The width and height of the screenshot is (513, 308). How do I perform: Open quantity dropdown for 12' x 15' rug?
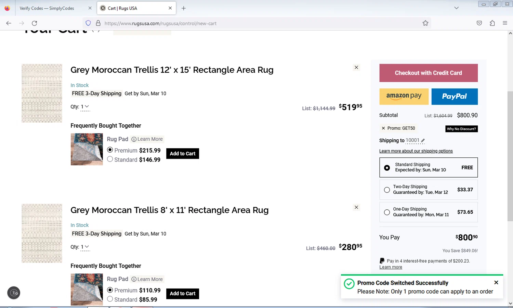click(85, 107)
